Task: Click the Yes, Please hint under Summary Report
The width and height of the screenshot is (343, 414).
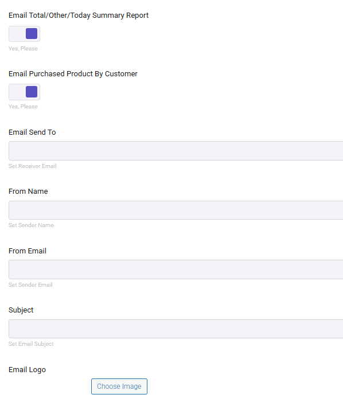Action: click(x=24, y=49)
